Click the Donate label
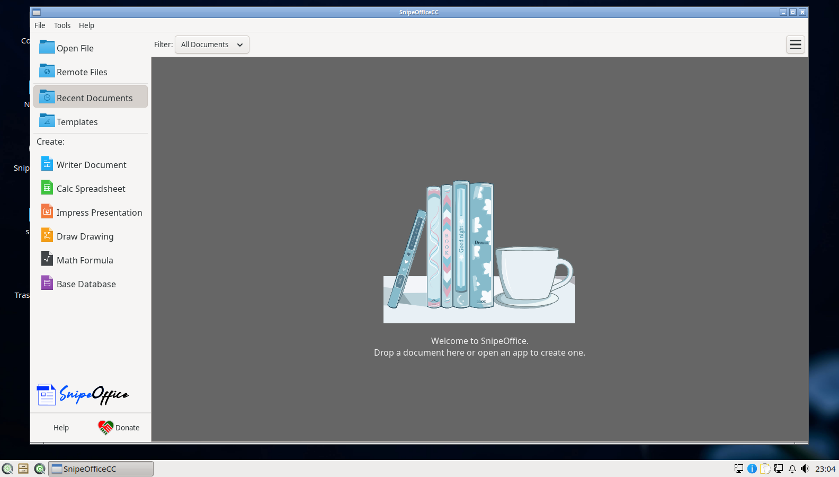Viewport: 839px width, 477px height. [128, 428]
